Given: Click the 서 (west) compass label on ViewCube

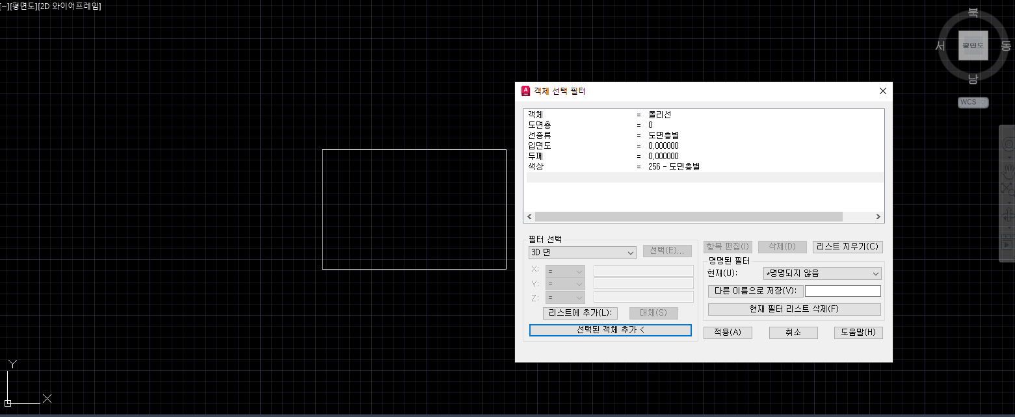Looking at the screenshot, I should (x=940, y=45).
